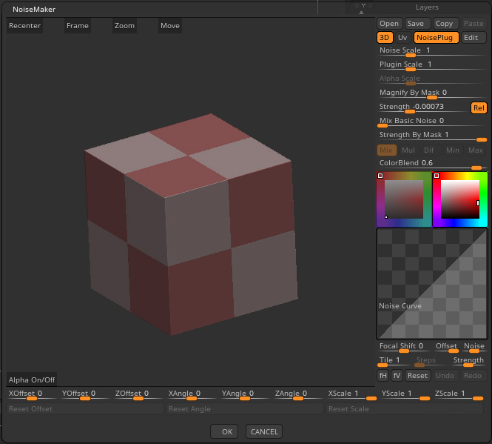Open a saved noise preset
This screenshot has width=492, height=444.
(389, 24)
